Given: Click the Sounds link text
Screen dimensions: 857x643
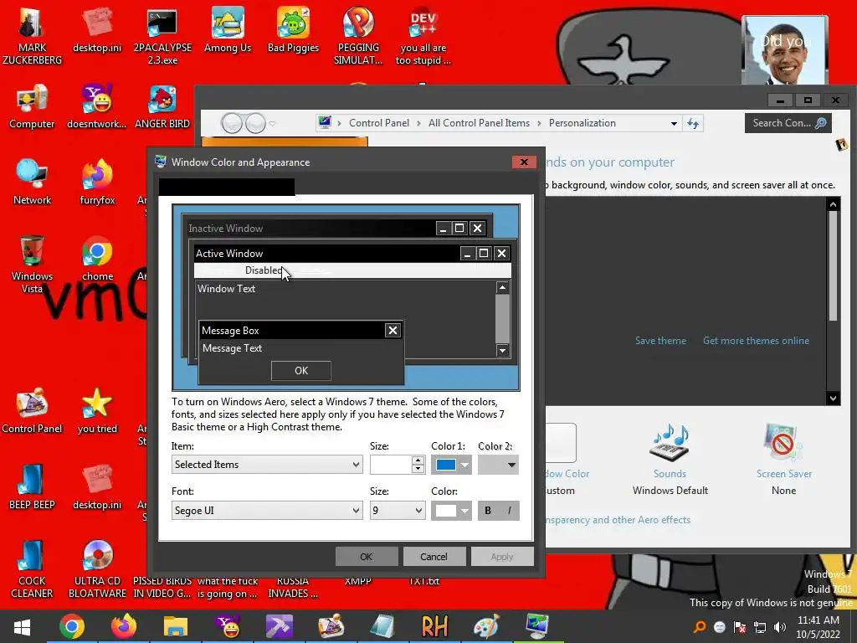Looking at the screenshot, I should 670,474.
